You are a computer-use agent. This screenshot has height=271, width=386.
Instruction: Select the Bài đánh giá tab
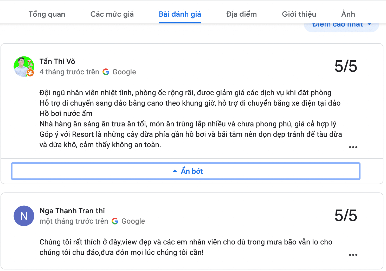click(180, 14)
